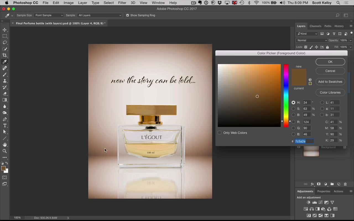Enable Only Web Colors in the Color Picker

[219, 133]
